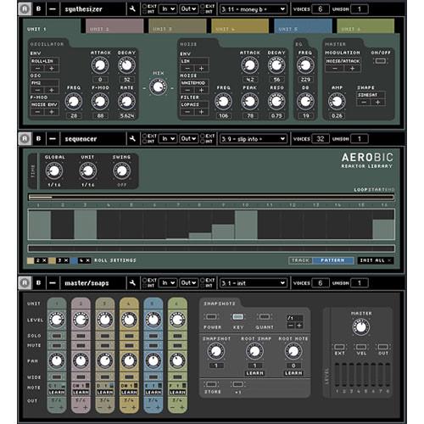Click MASTER volume knob in mixer
The image size is (424, 424).
361,327
